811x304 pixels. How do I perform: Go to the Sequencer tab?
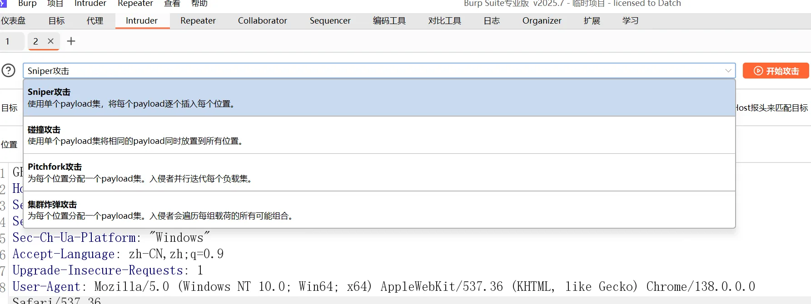(330, 21)
